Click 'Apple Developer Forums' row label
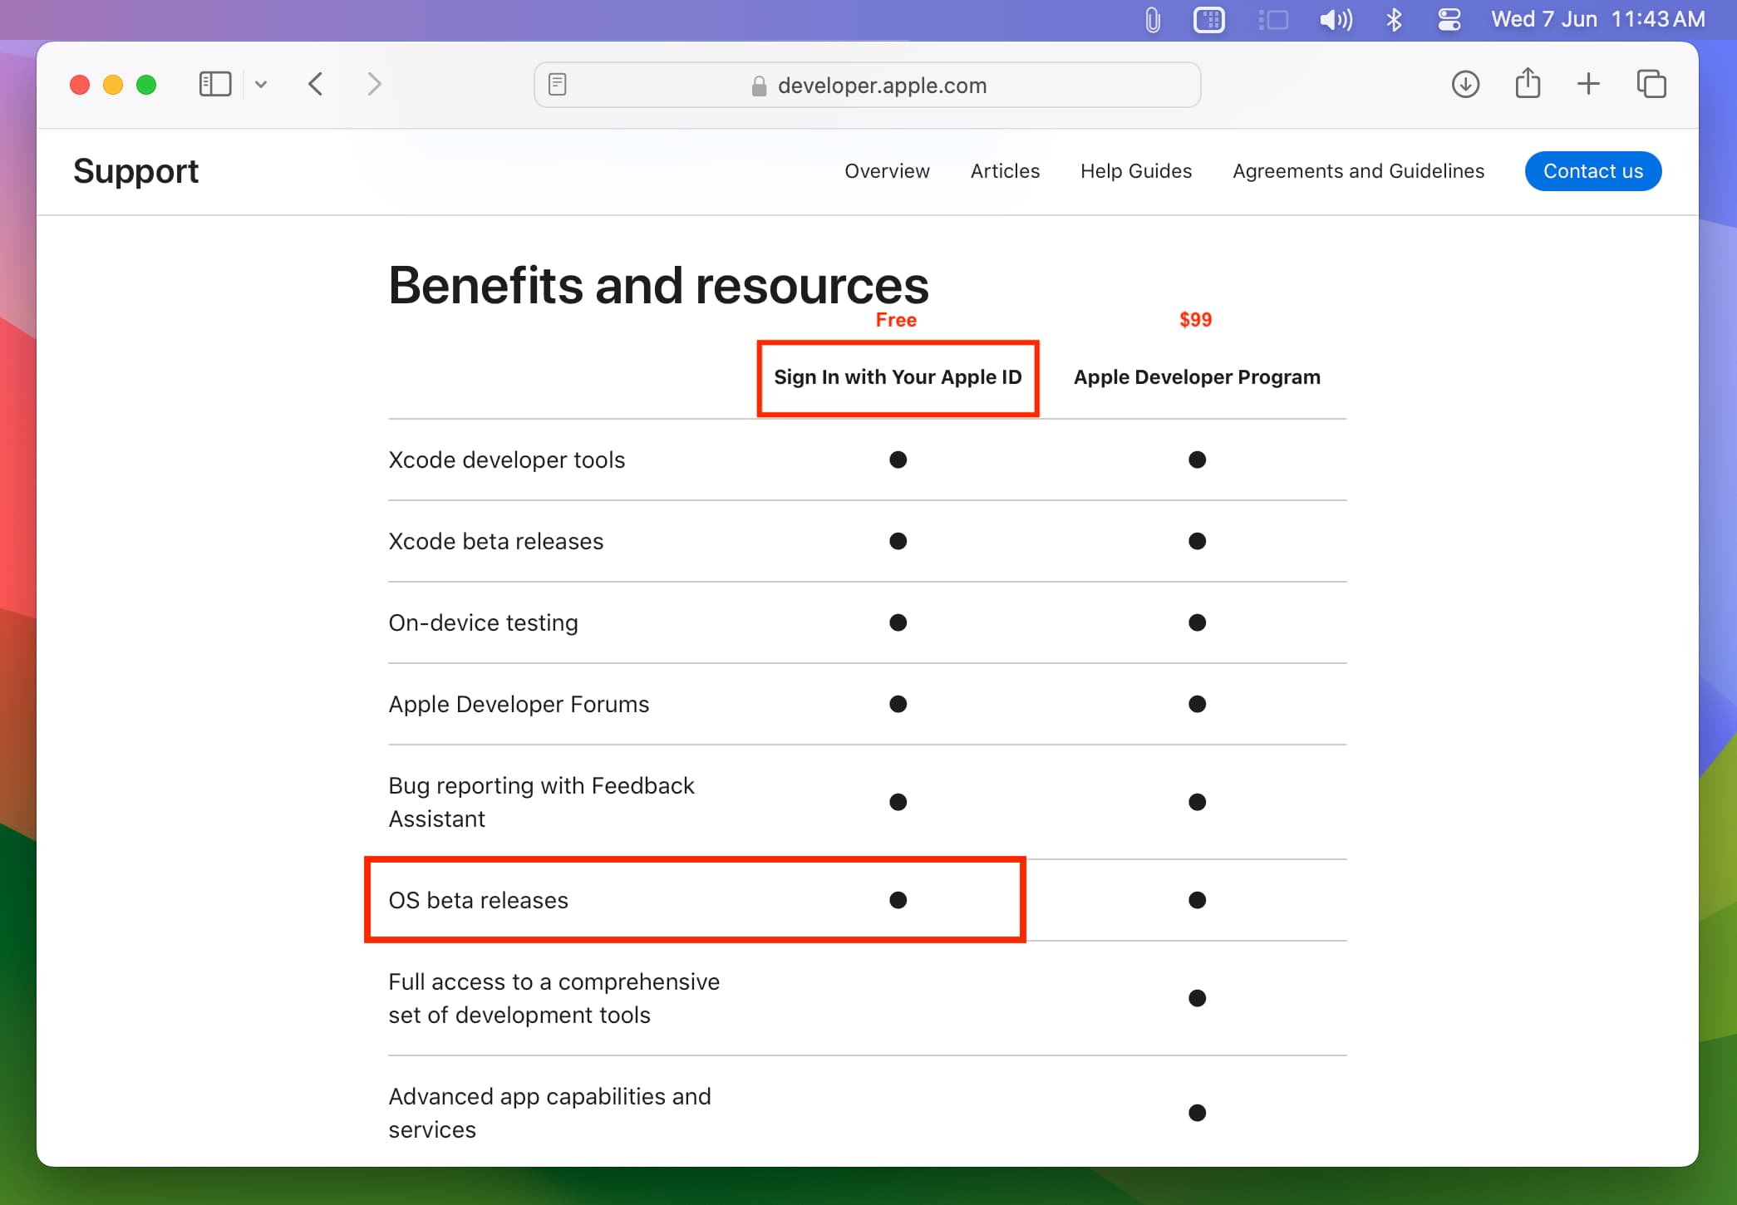 tap(519, 705)
